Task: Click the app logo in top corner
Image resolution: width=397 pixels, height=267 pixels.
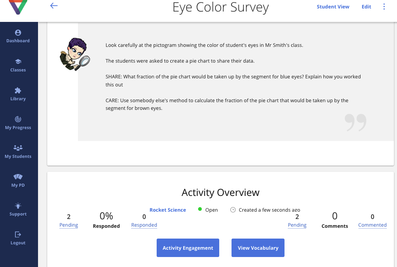Action: 18,7
